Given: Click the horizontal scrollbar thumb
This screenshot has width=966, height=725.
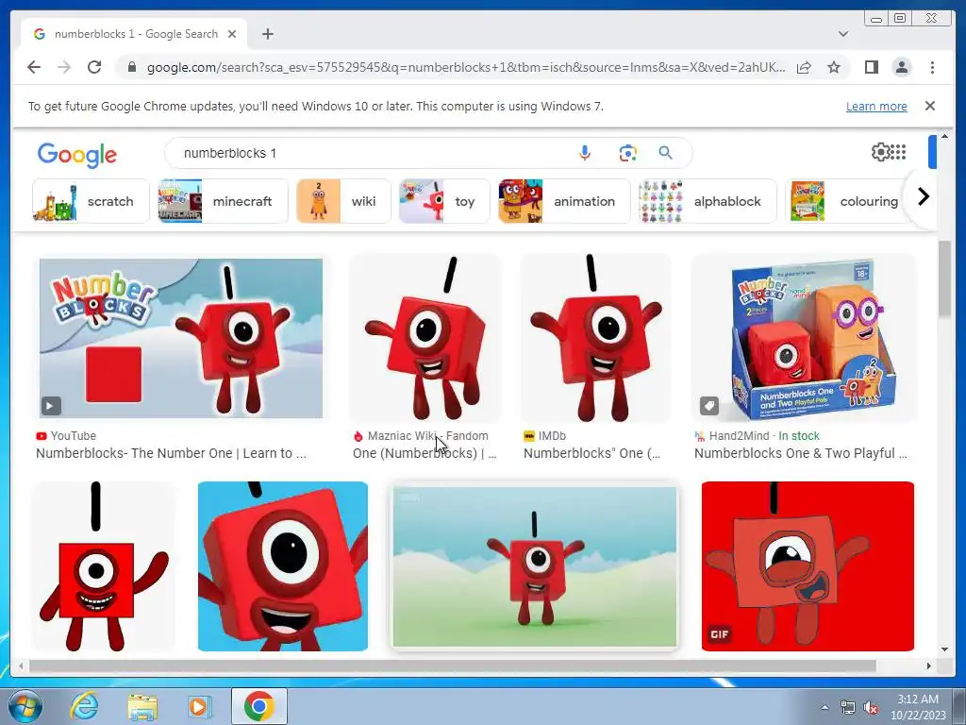Looking at the screenshot, I should 453,666.
